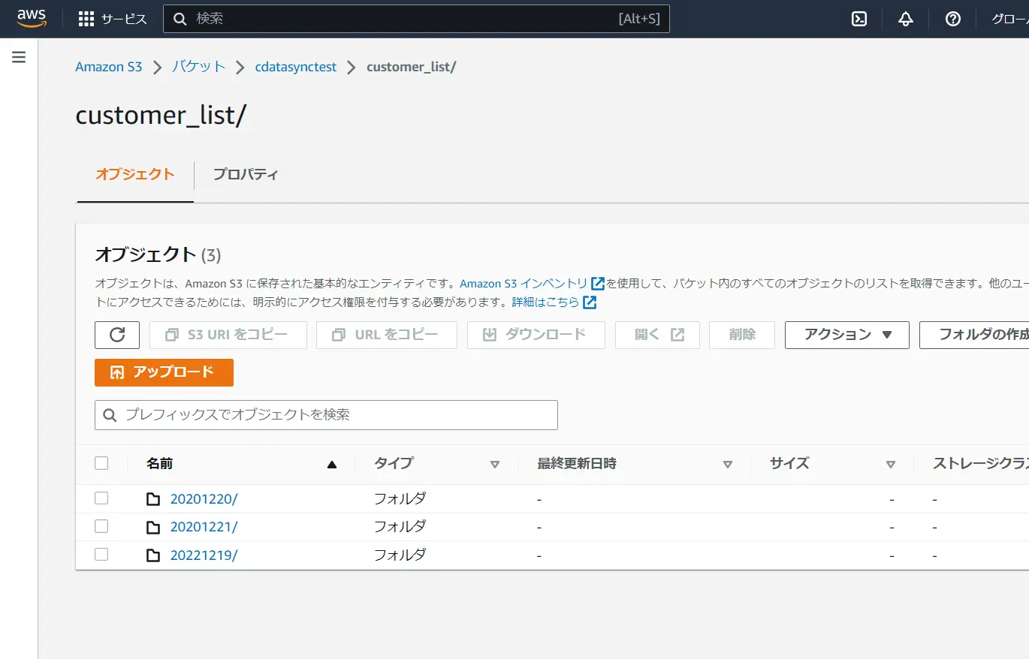Toggle the select-all checkbox in header
1029x659 pixels.
pyautogui.click(x=101, y=463)
